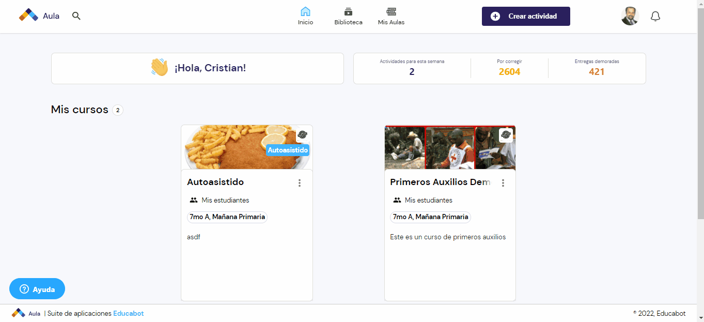Open three-dot menu for Primeros Auxilios course
This screenshot has width=704, height=322.
point(503,183)
